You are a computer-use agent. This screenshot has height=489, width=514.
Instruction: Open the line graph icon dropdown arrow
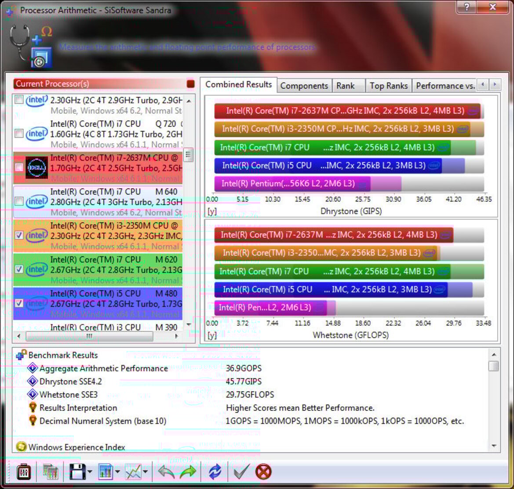pyautogui.click(x=145, y=472)
